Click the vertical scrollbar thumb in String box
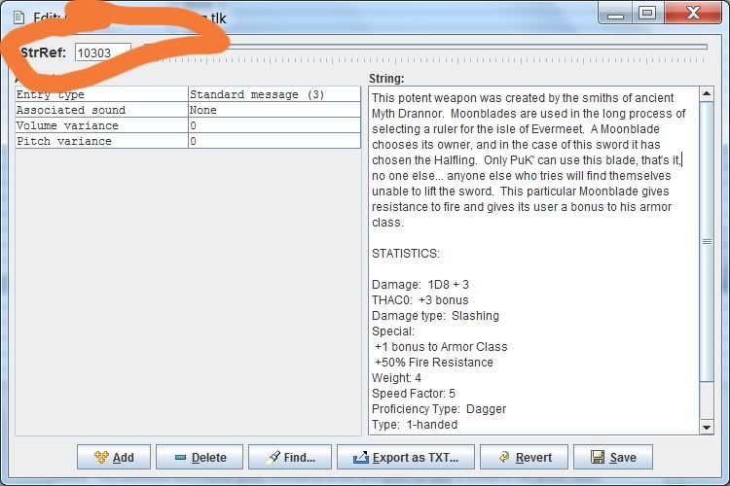730x486 pixels. 707,243
